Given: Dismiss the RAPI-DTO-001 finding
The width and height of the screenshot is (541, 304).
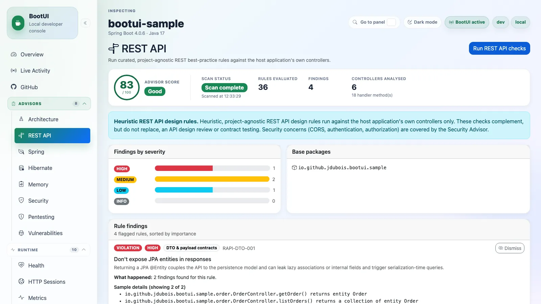Looking at the screenshot, I should point(510,248).
